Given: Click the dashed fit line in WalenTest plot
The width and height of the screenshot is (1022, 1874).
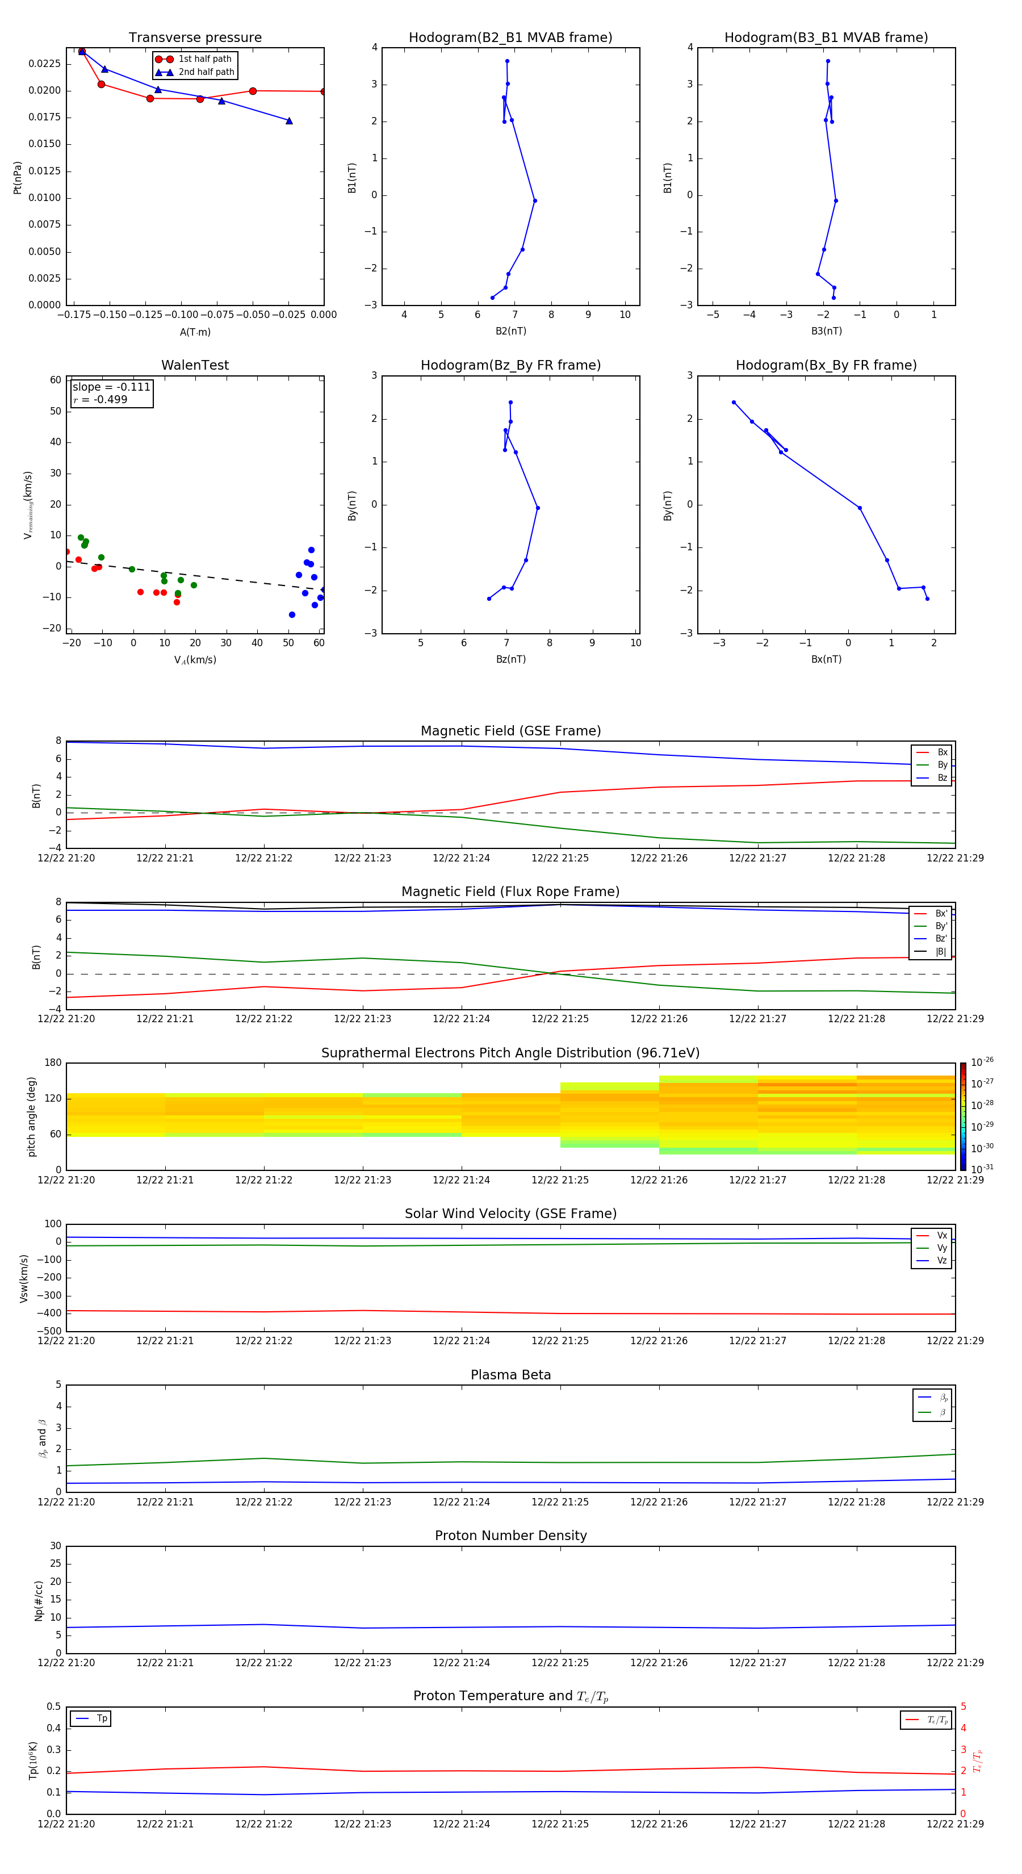Looking at the screenshot, I should pyautogui.click(x=195, y=575).
